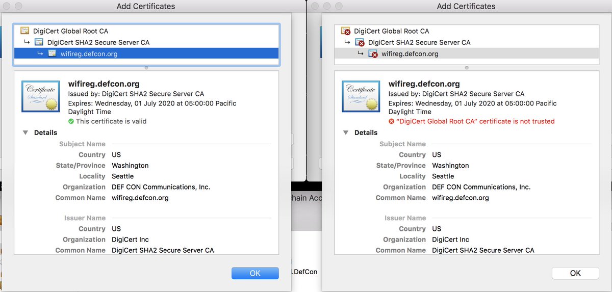The image size is (612, 292).
Task: Click Issuer Common Name value in left dialog
Action: pos(163,250)
